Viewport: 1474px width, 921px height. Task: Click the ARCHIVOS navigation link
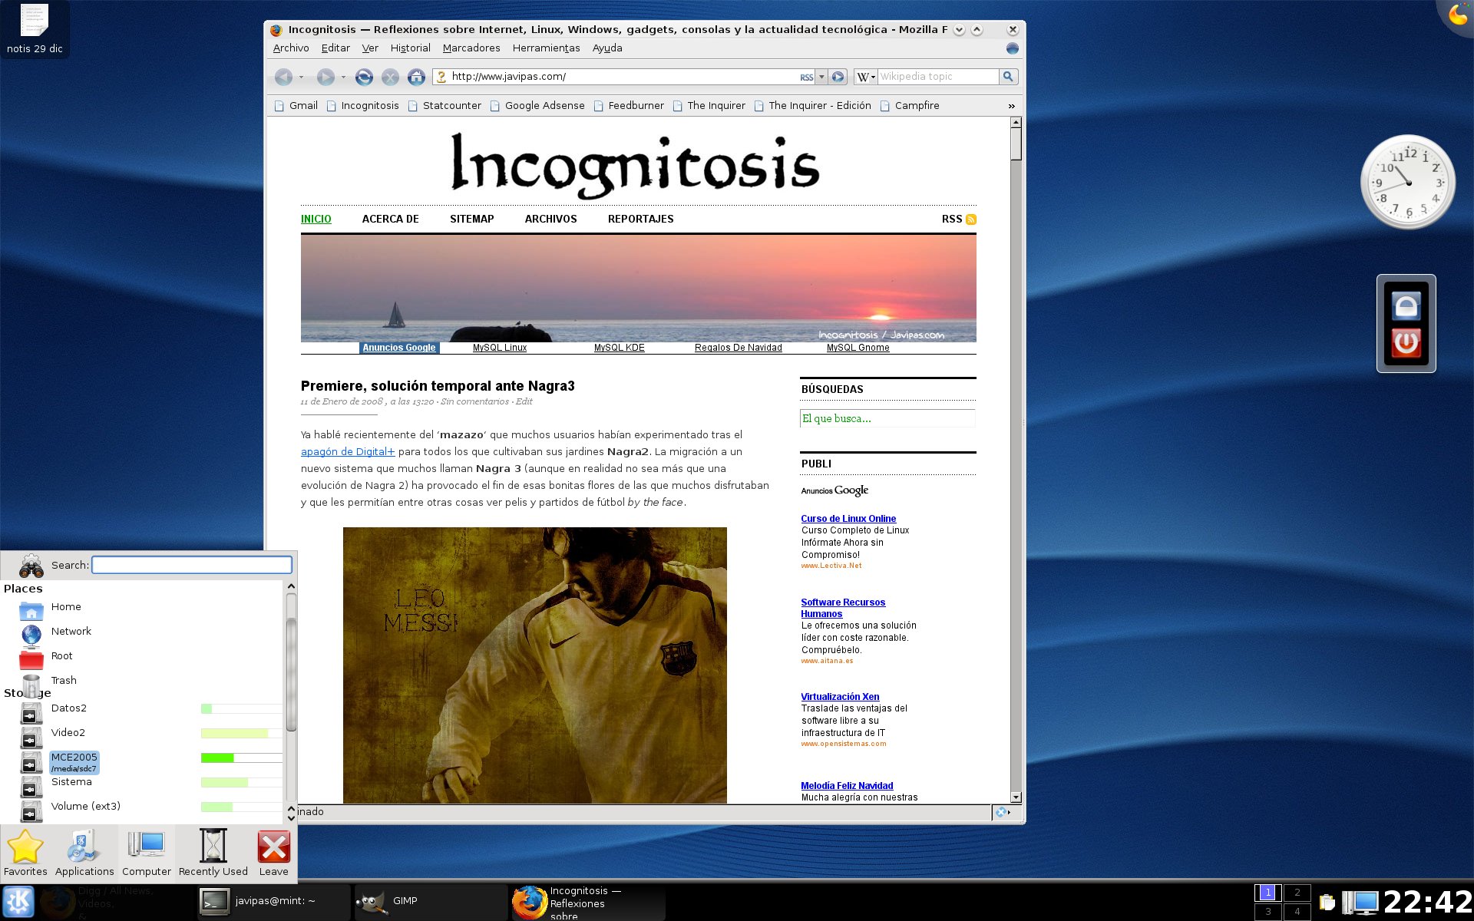pyautogui.click(x=550, y=220)
